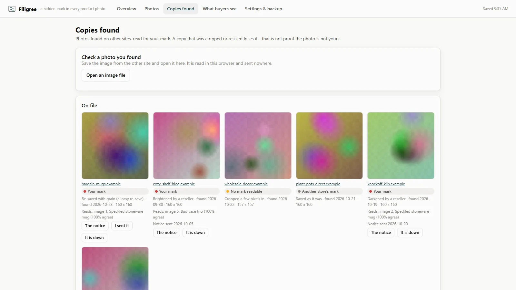
Task: Open the partially visible thumbnail in second row
Action: coord(115,268)
